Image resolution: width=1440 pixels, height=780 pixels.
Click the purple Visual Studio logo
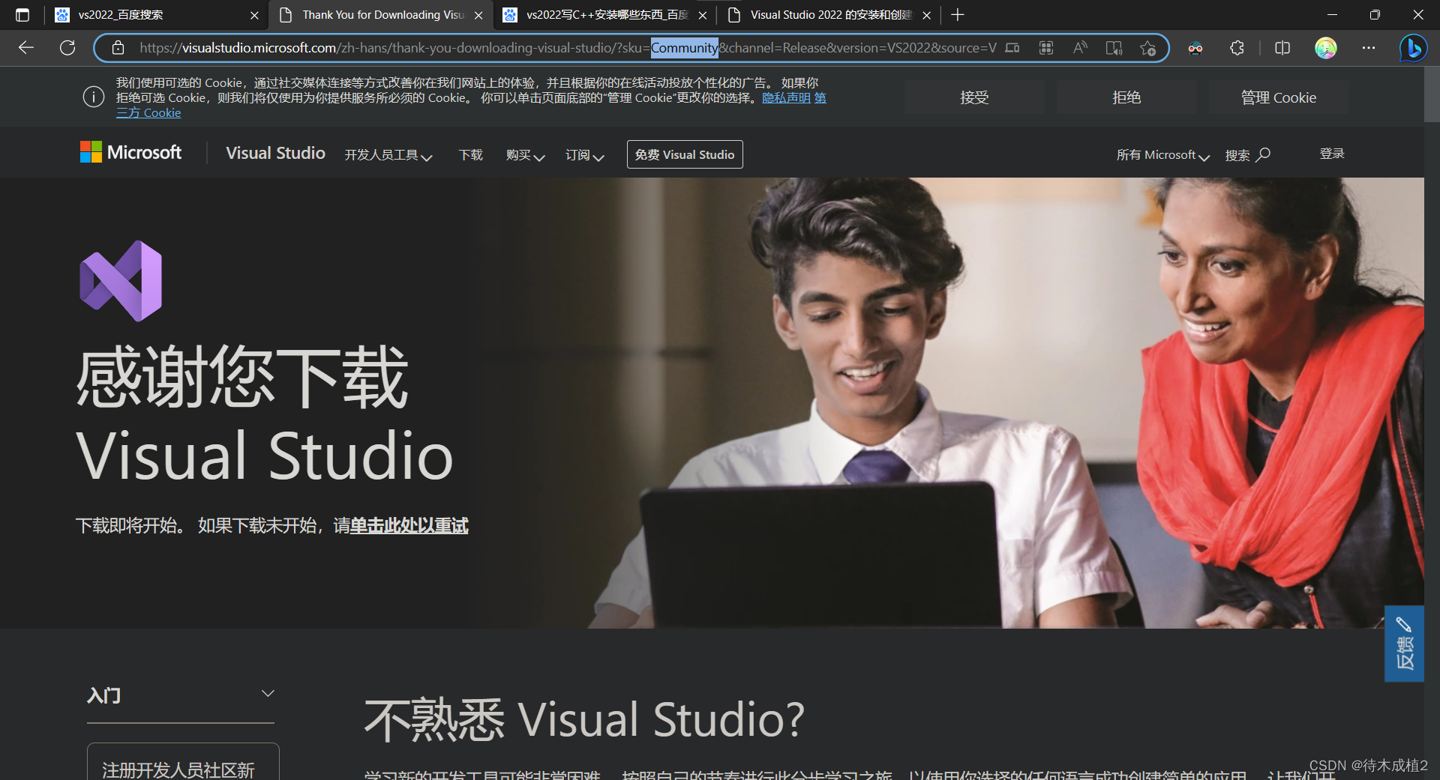121,281
